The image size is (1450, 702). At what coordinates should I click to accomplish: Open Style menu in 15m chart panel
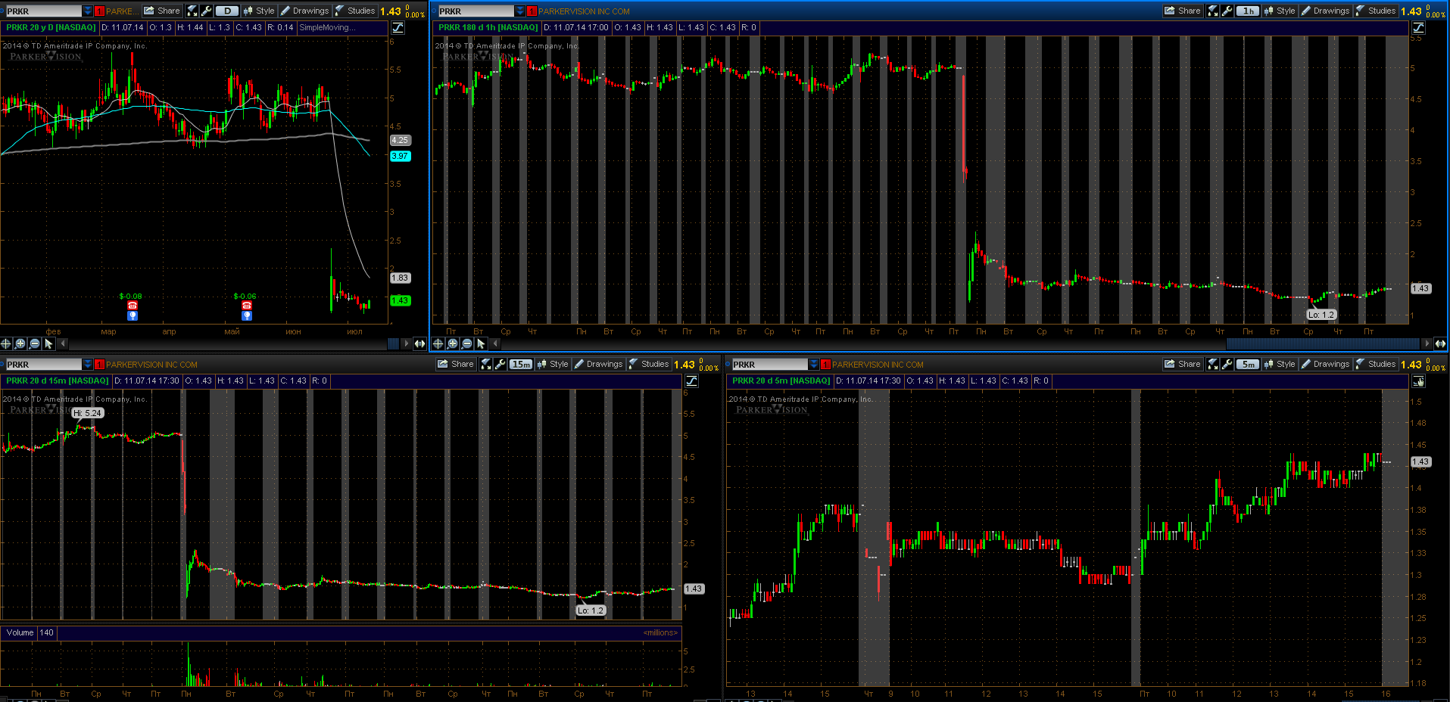(x=553, y=364)
